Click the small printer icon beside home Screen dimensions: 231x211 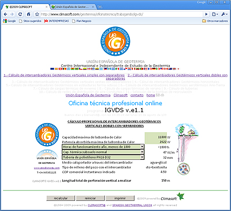[x=162, y=95]
